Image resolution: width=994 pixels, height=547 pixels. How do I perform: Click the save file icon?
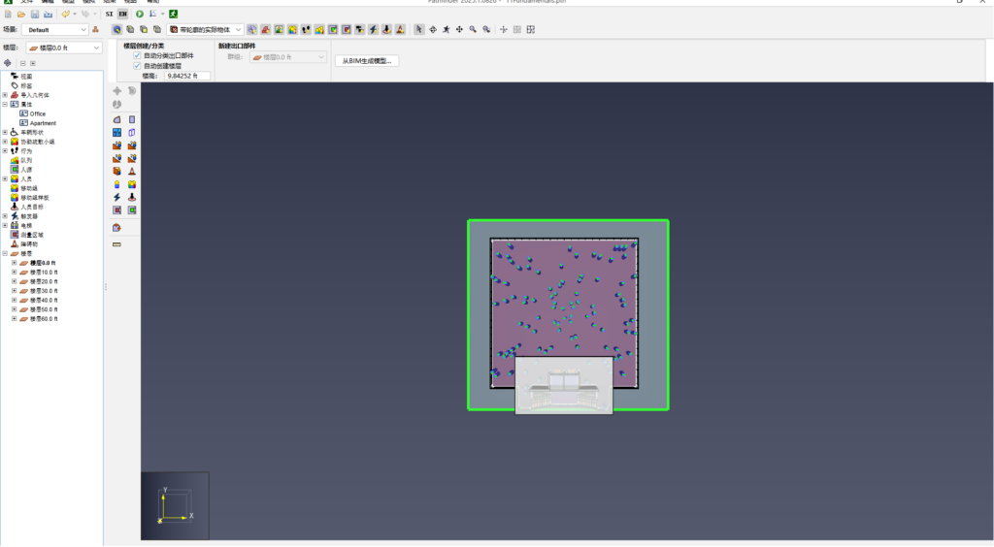point(34,15)
